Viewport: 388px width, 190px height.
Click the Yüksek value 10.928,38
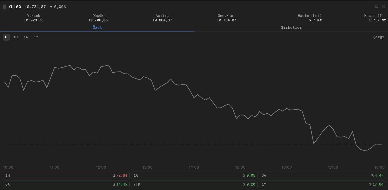point(34,20)
